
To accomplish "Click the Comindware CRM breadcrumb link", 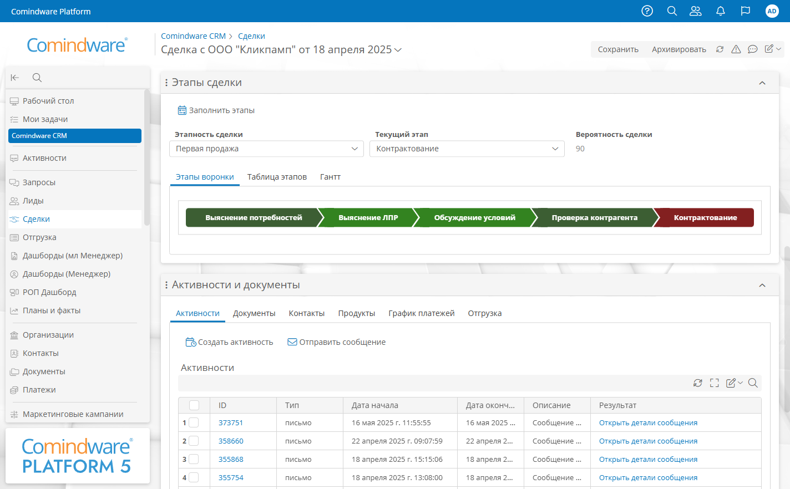I will tap(193, 36).
